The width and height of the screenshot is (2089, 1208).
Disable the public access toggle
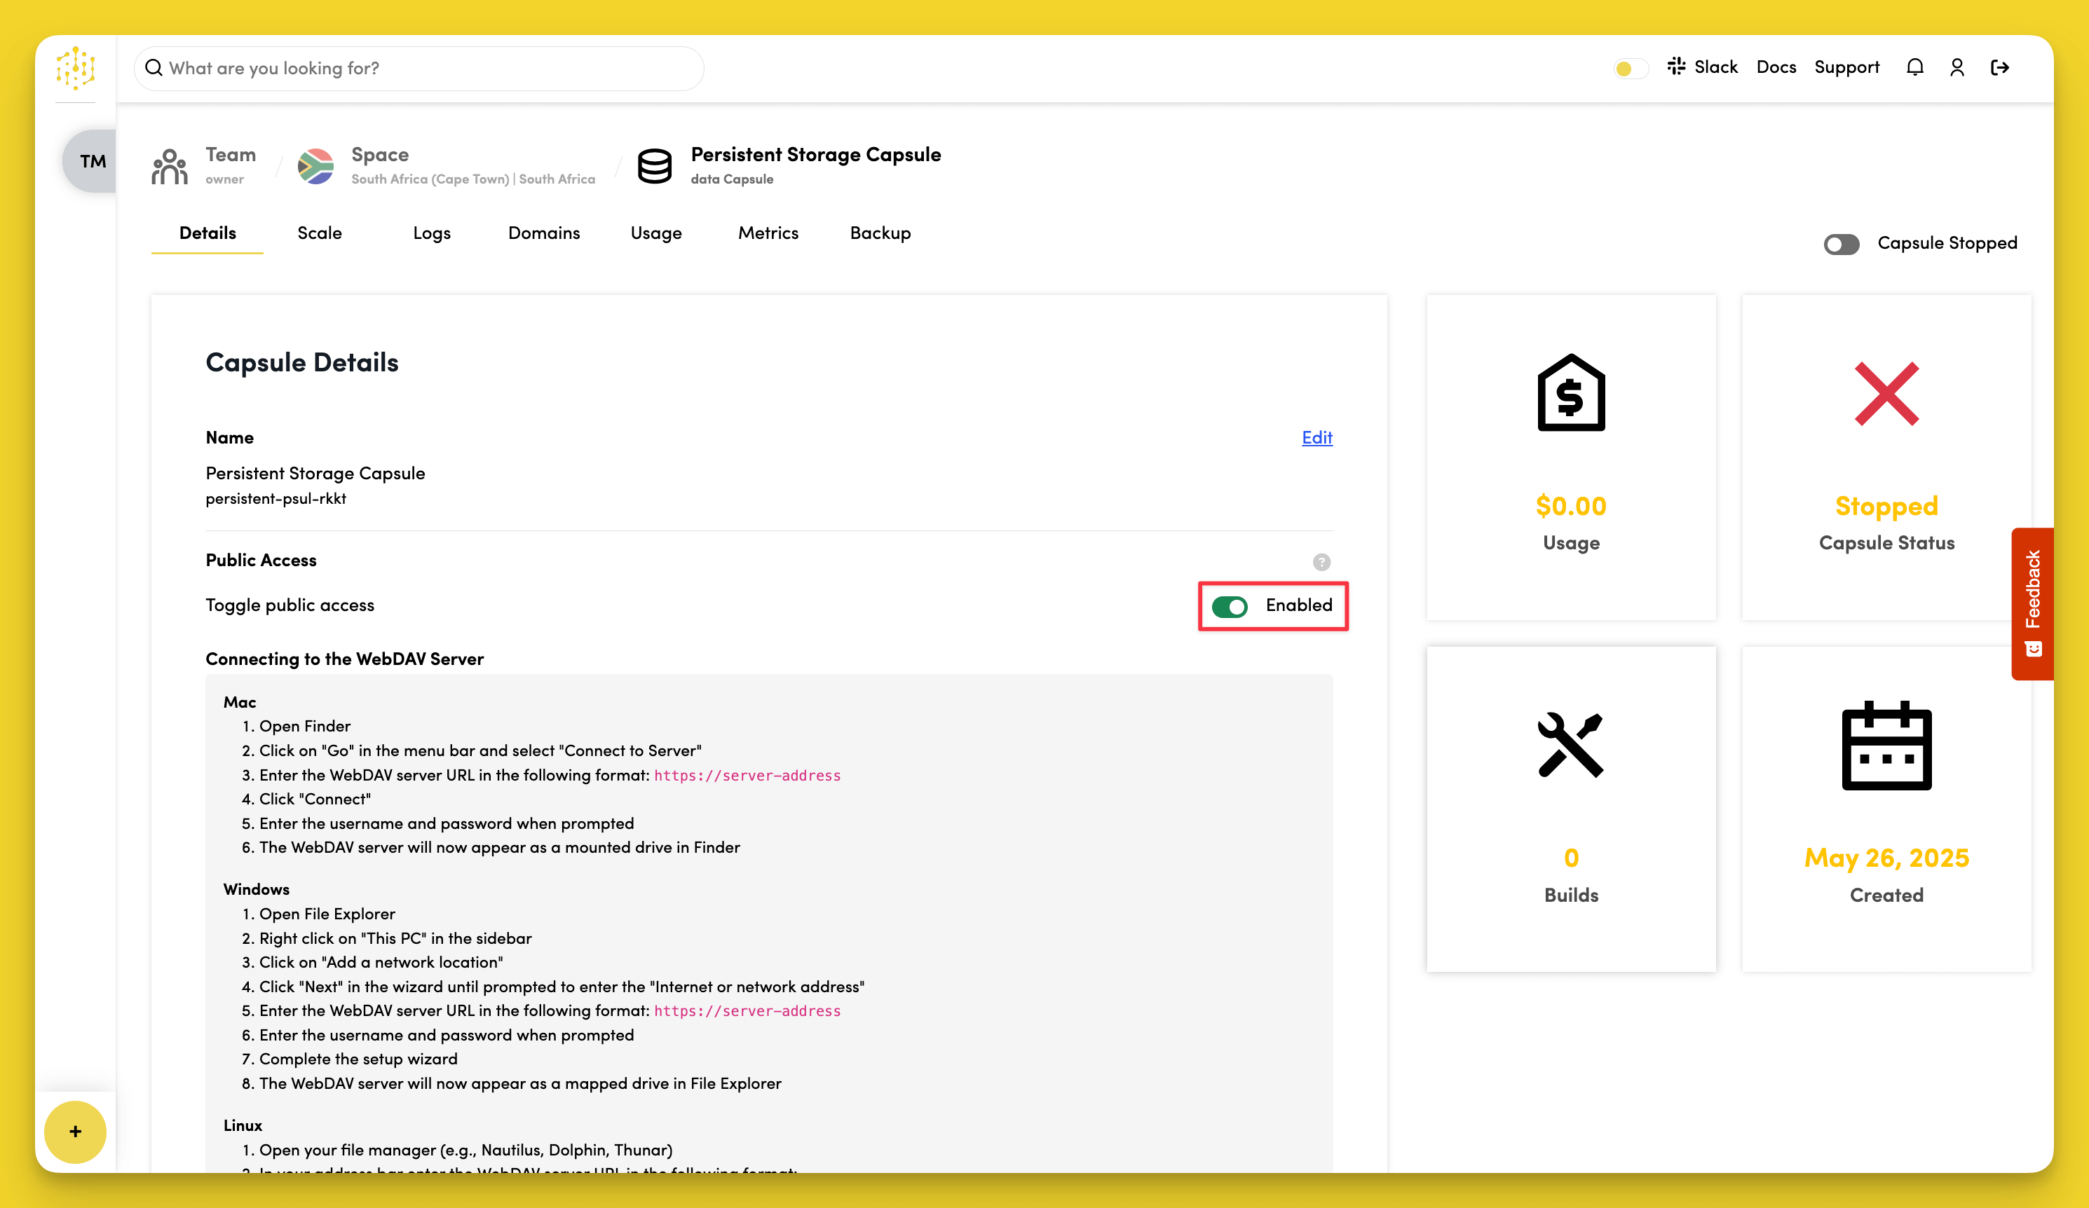pos(1230,607)
